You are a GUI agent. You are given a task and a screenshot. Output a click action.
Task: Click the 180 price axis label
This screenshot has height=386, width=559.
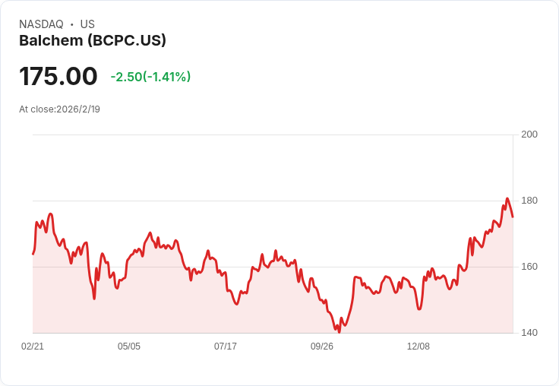point(529,201)
